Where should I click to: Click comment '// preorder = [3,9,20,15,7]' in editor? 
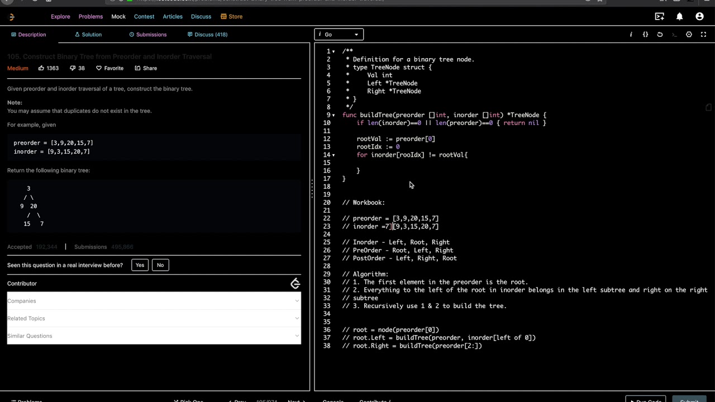click(x=390, y=218)
